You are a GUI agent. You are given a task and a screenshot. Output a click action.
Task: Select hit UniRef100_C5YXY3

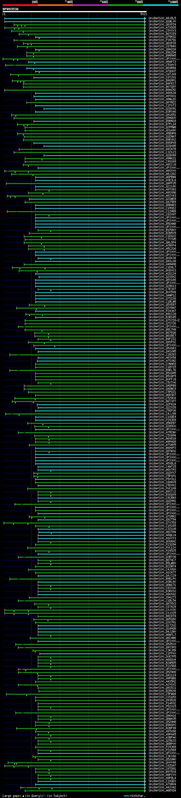coord(162,31)
